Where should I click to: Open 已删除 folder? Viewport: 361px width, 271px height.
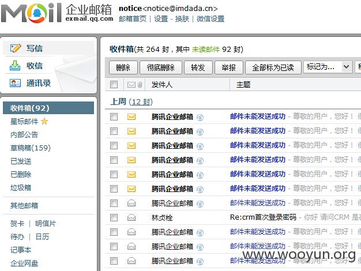coord(21,174)
